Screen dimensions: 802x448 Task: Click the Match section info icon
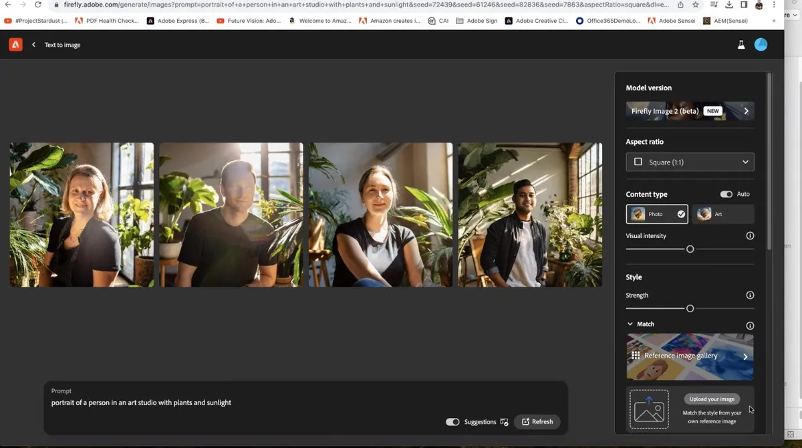pos(750,326)
